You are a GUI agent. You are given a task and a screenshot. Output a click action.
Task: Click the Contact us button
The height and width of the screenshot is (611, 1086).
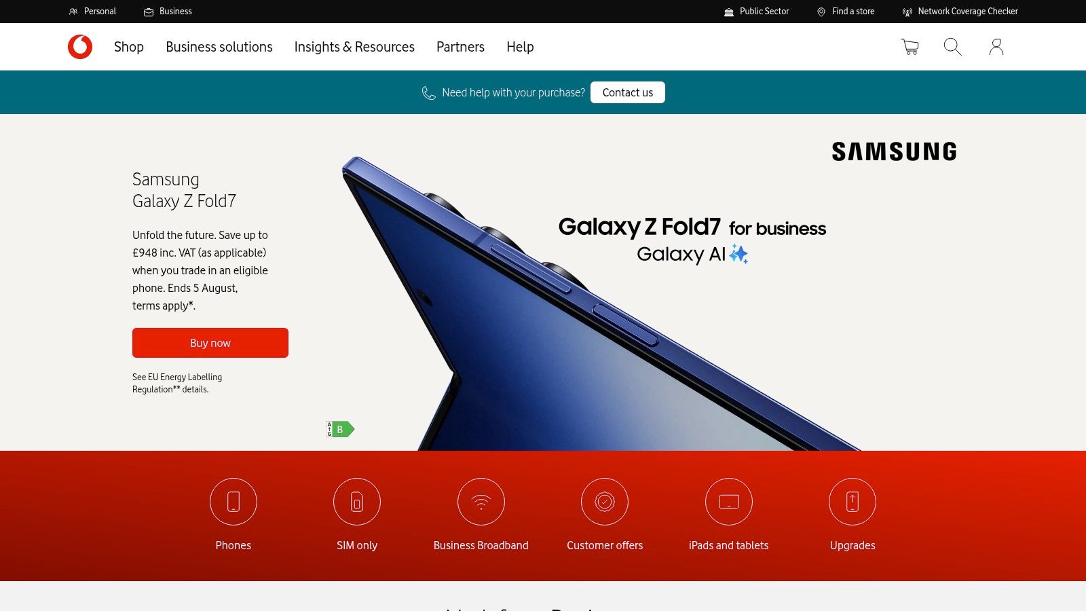tap(628, 92)
